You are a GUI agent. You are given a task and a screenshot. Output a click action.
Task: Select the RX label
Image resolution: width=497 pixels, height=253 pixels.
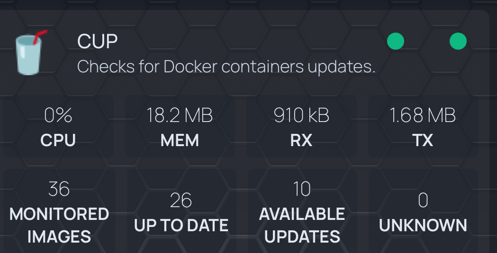coord(302,140)
